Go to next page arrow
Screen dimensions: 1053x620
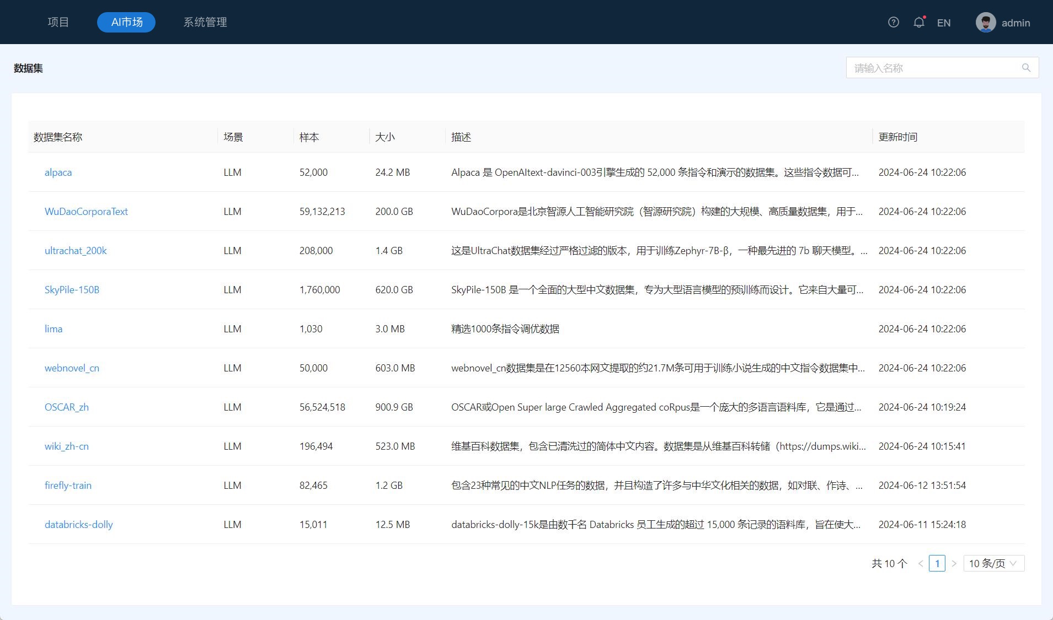(954, 563)
